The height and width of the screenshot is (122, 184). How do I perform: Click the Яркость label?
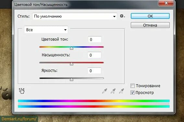[x=49, y=71]
